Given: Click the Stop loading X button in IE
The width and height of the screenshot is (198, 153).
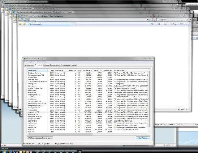Looking at the screenshot, I should (154, 20).
